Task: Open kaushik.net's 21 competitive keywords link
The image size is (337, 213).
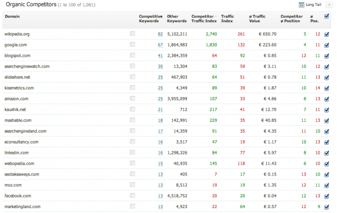Action: click(160, 109)
